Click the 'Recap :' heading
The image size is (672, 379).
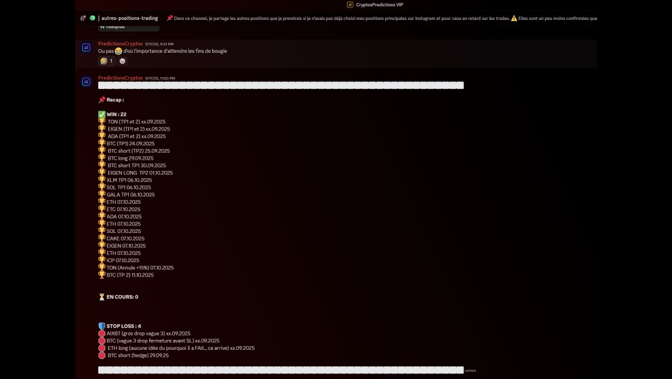point(115,99)
